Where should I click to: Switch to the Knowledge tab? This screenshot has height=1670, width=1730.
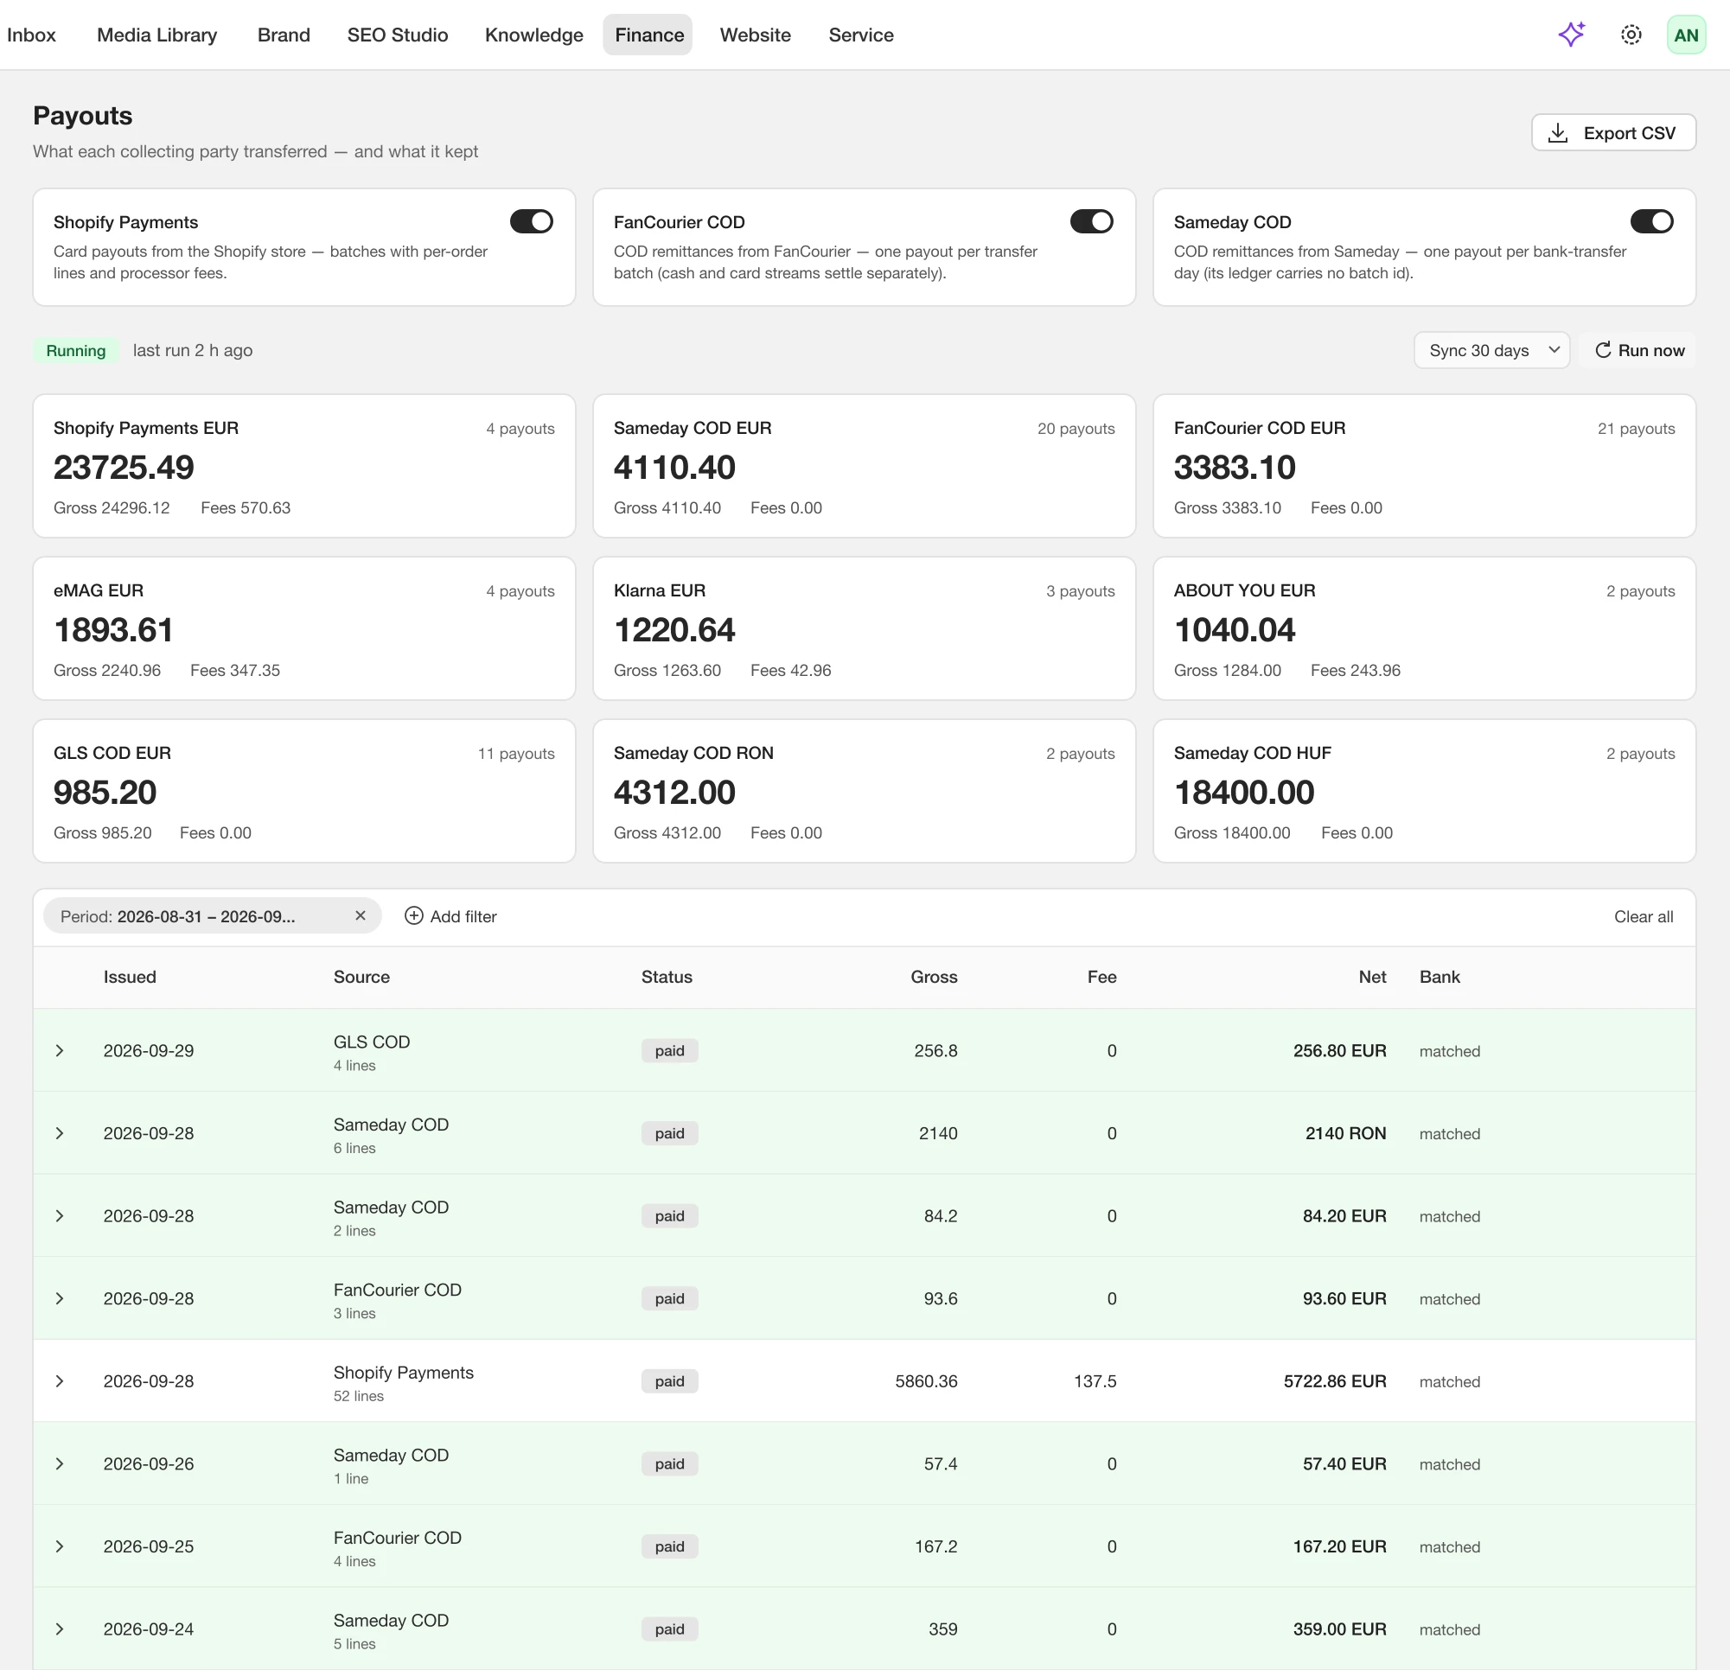(534, 35)
